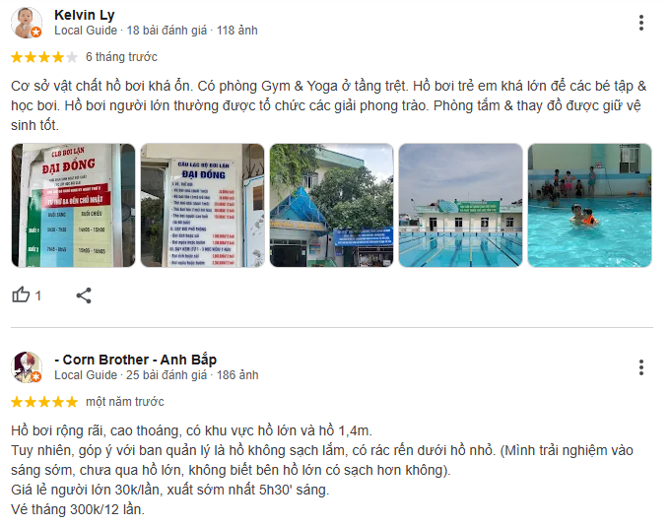This screenshot has width=670, height=526.
Task: Click Local Guide badge on Kelvin Ly's avatar
Action: coord(36,33)
